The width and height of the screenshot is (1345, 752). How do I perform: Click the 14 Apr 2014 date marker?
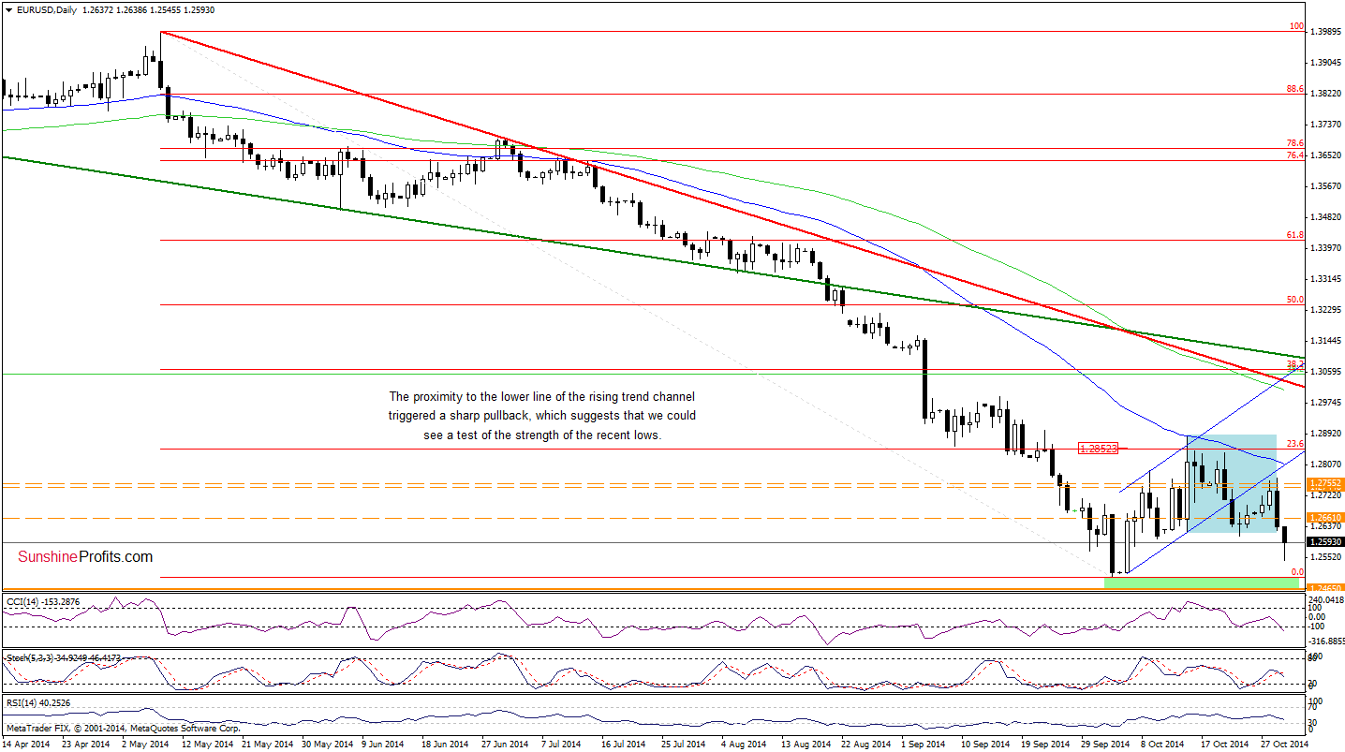click(25, 744)
